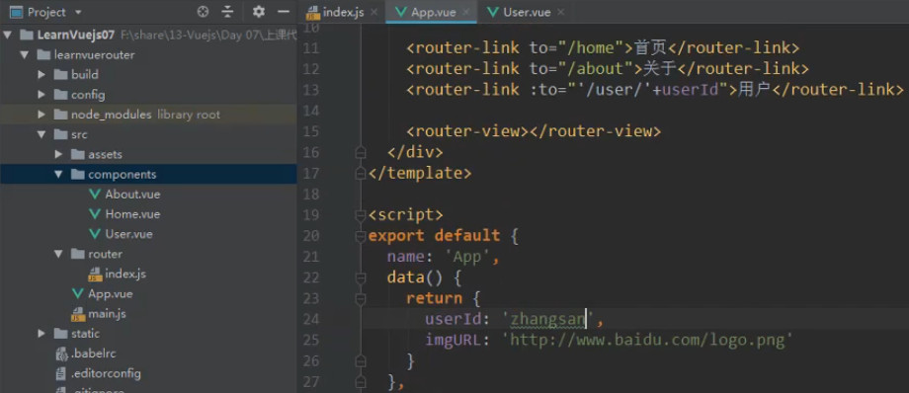Click the folder icon beside src
Image resolution: width=909 pixels, height=393 pixels.
pos(60,134)
